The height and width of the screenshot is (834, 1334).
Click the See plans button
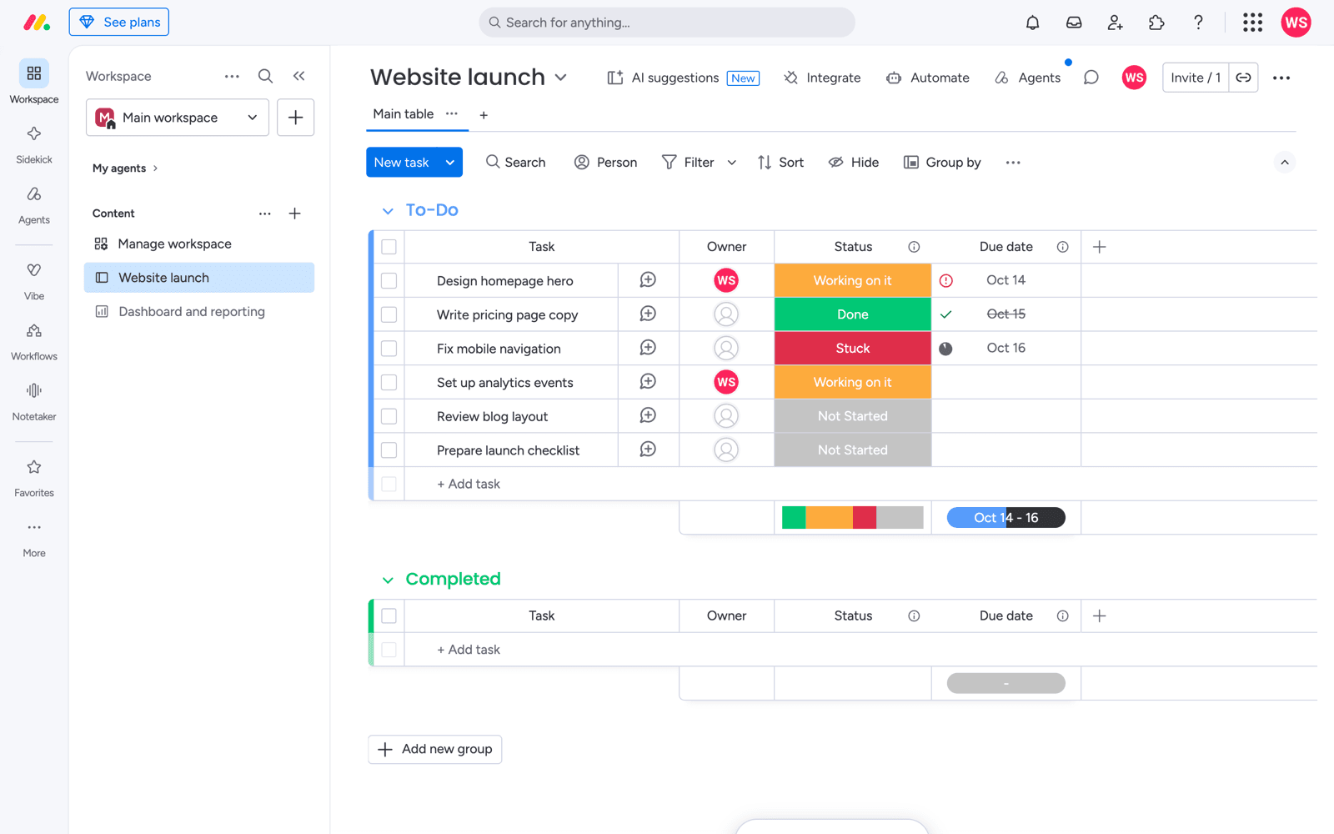(x=119, y=23)
